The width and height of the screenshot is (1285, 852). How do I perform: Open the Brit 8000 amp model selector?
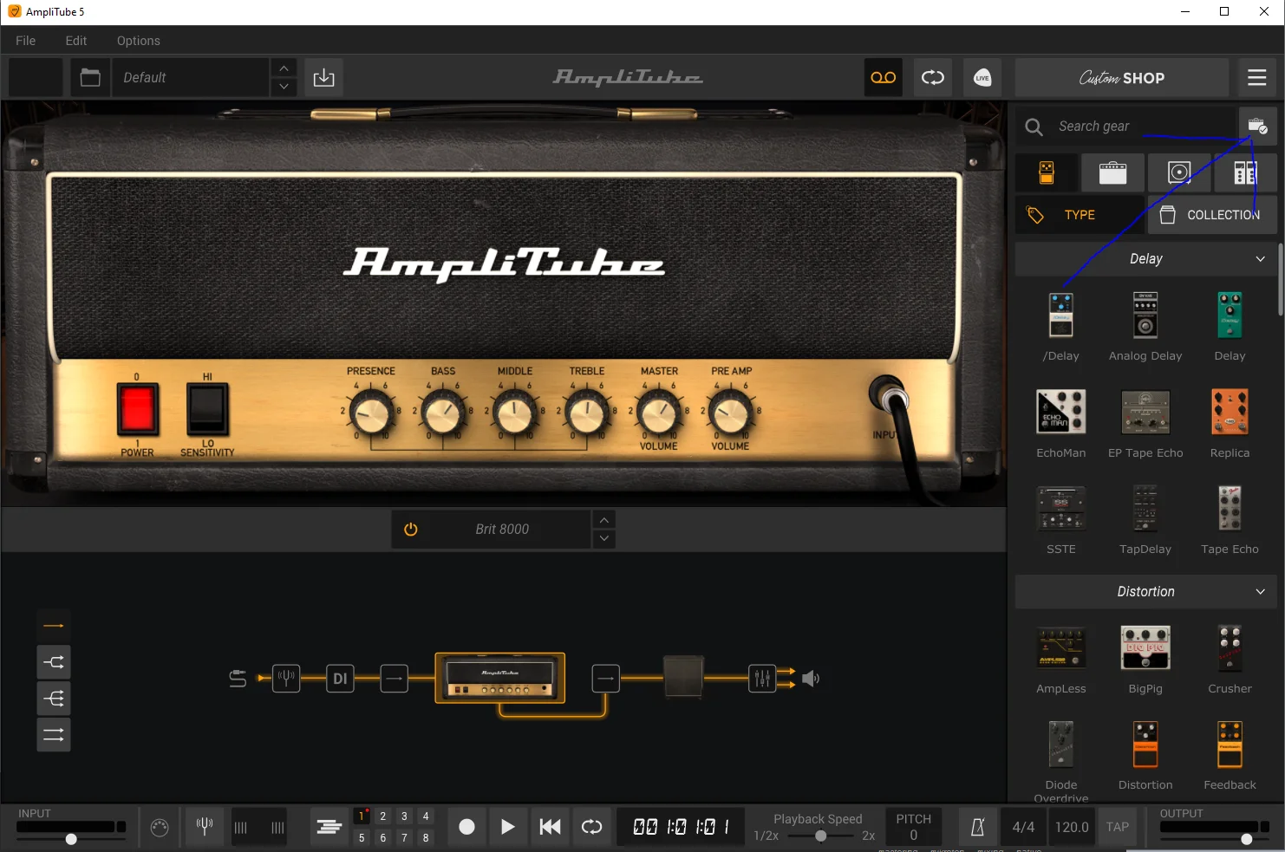tap(502, 529)
